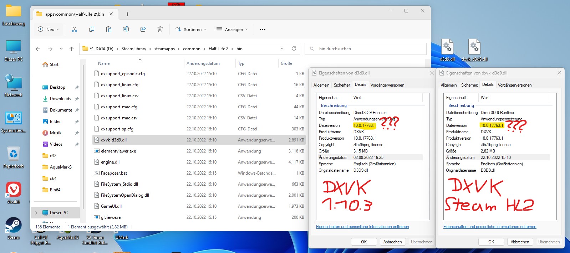Open the Anzeigen dropdown
570x253 pixels.
[x=232, y=29]
